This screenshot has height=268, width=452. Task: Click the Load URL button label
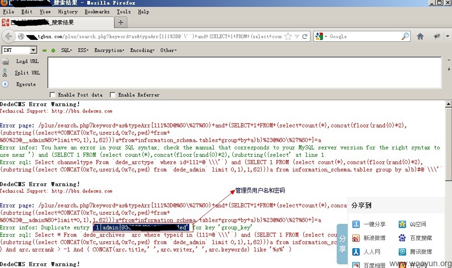28,62
